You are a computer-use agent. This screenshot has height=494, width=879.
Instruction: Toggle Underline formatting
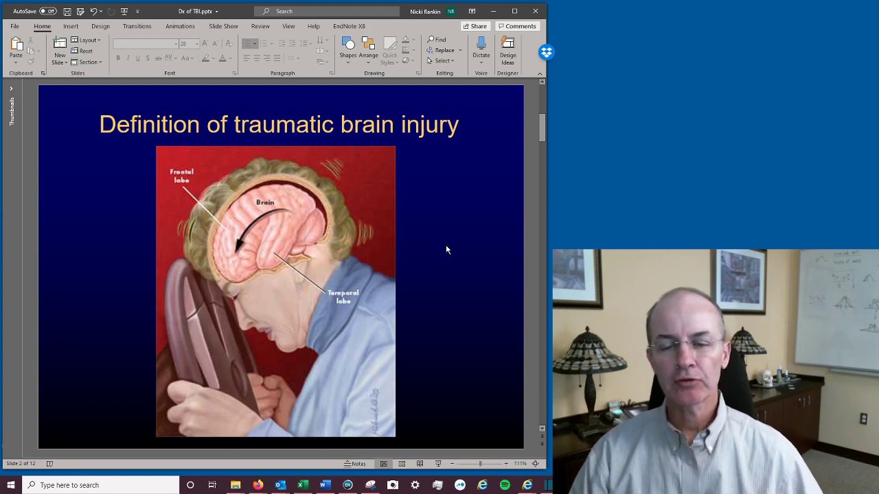(137, 58)
